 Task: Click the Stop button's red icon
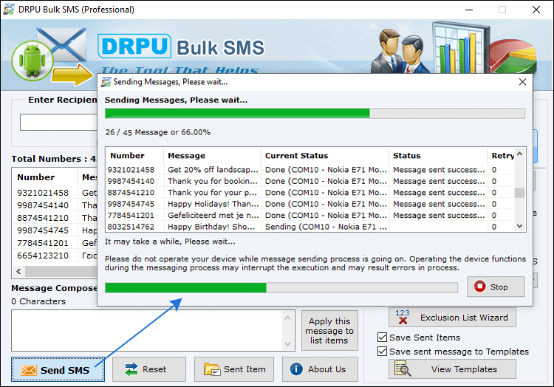pyautogui.click(x=479, y=287)
